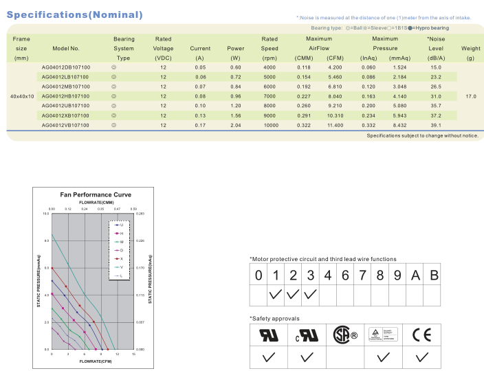The width and height of the screenshot is (484, 371).
Task: Click the Safety approvals caption
Action: [x=274, y=319]
